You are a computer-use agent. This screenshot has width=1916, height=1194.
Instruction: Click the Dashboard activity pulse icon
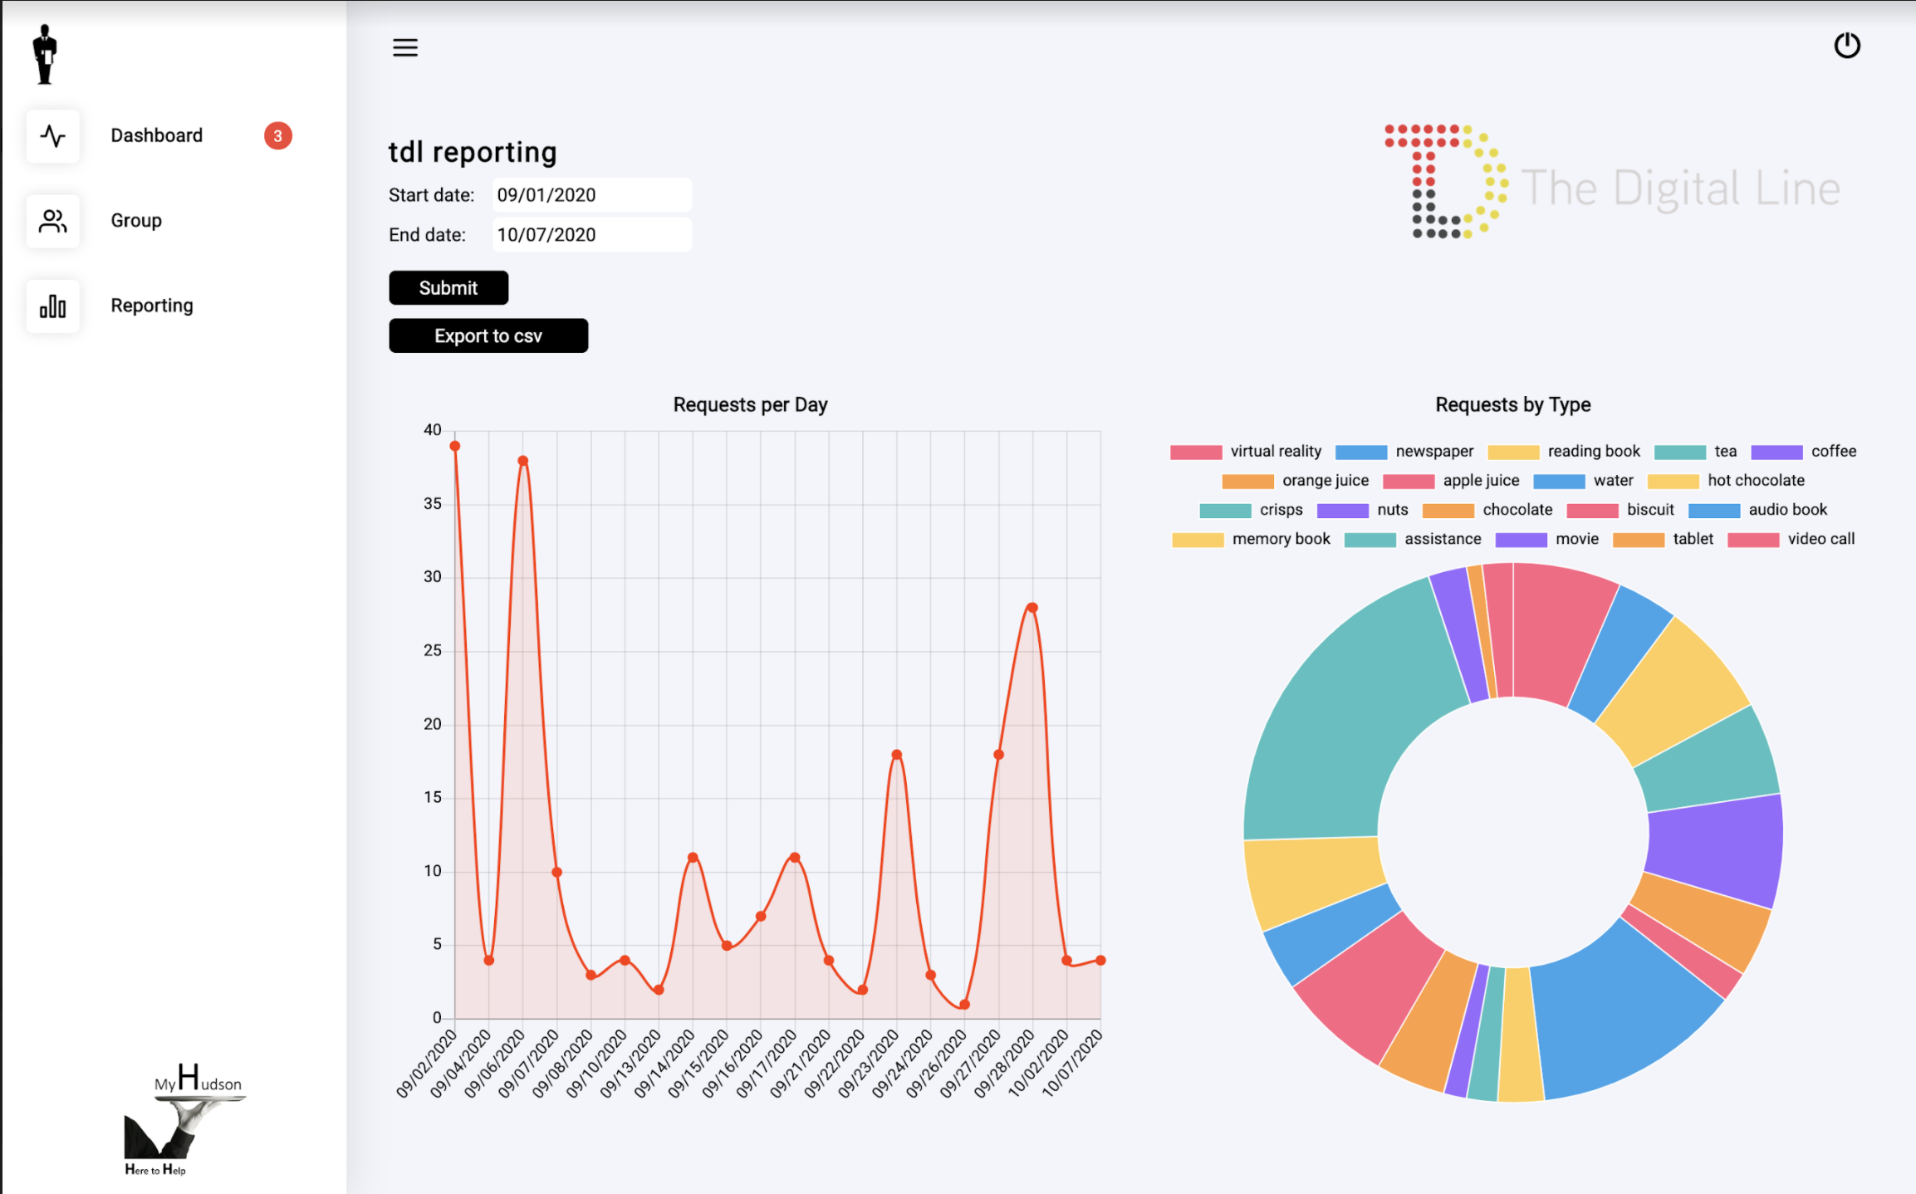[x=53, y=136]
